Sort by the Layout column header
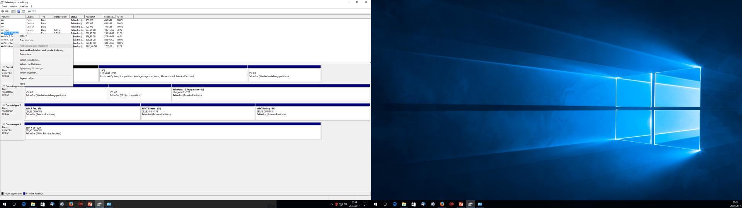This screenshot has height=208, width=742. coord(33,17)
